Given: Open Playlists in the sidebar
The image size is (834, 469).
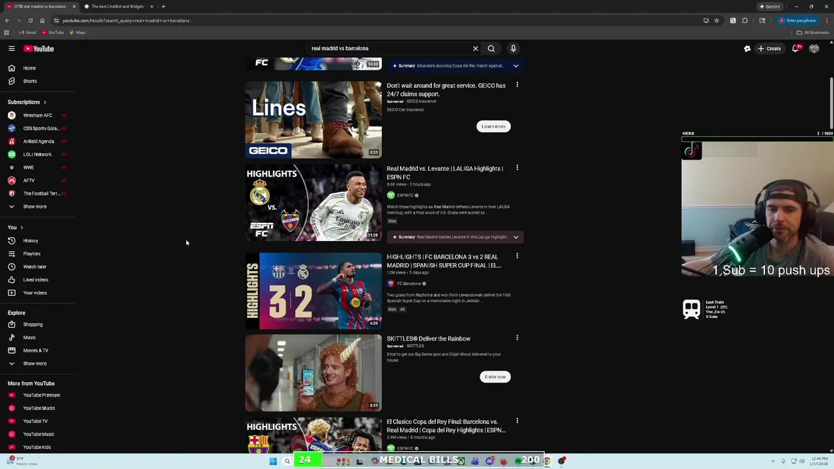Looking at the screenshot, I should click(x=30, y=253).
